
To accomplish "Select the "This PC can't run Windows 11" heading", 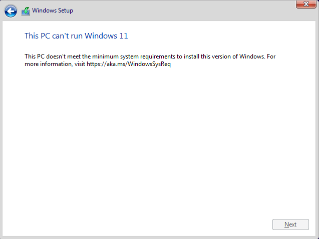I will pyautogui.click(x=76, y=36).
